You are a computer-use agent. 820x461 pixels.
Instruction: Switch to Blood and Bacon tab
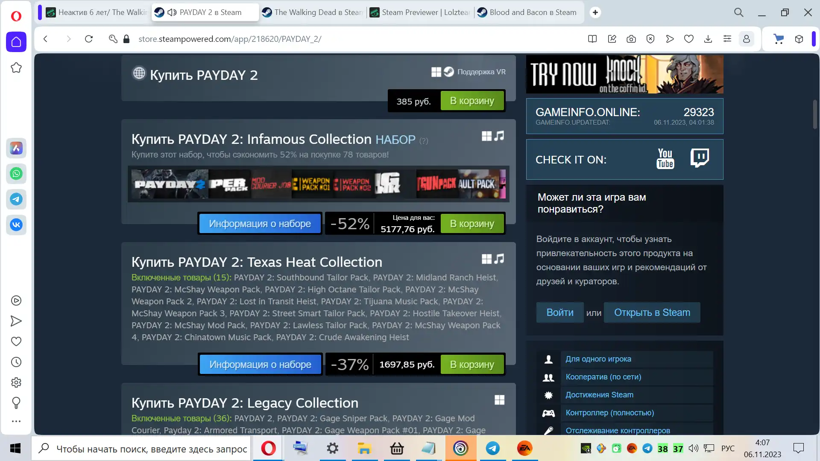527,12
